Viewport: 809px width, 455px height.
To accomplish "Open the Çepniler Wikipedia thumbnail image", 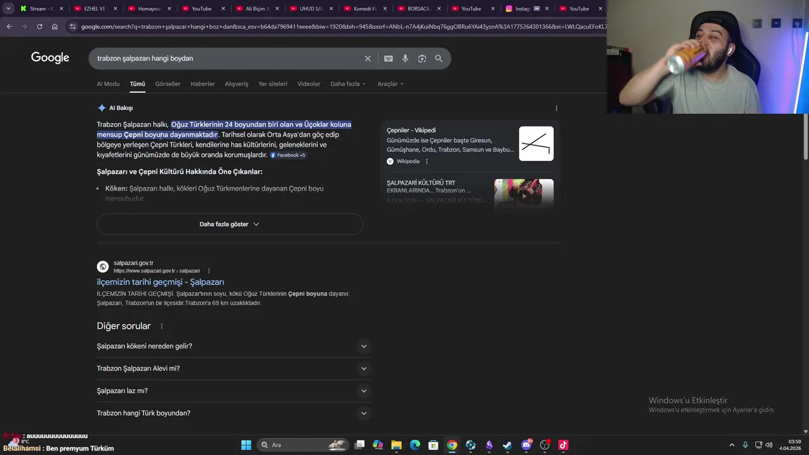I will pyautogui.click(x=536, y=143).
